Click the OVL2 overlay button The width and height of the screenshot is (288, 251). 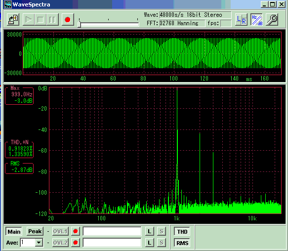[x=60, y=243]
